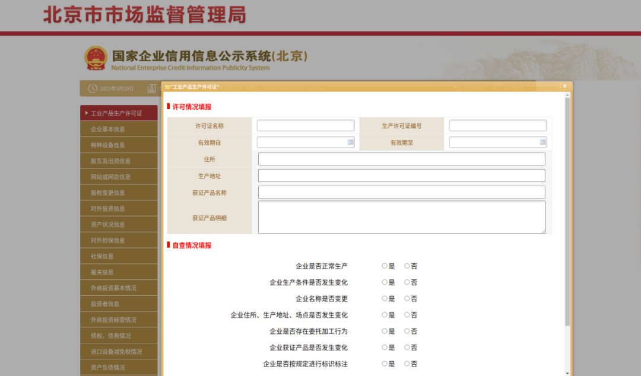Navigate to 外商投资基本情况
641x376 pixels.
[119, 289]
